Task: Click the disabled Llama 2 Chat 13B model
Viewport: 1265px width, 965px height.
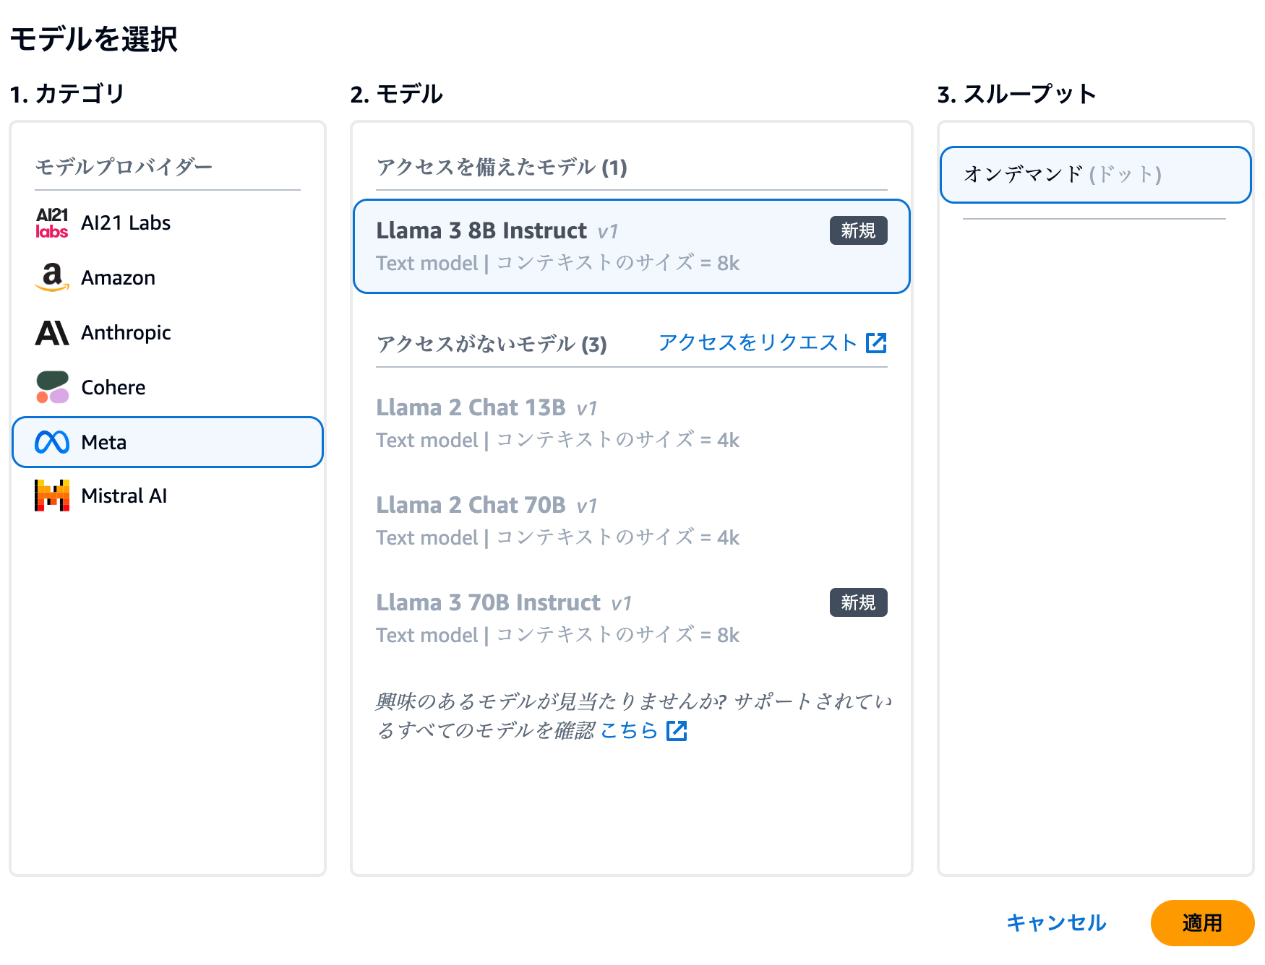Action: coord(632,423)
